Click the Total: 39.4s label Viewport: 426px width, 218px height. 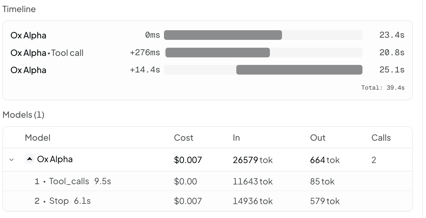pos(383,88)
